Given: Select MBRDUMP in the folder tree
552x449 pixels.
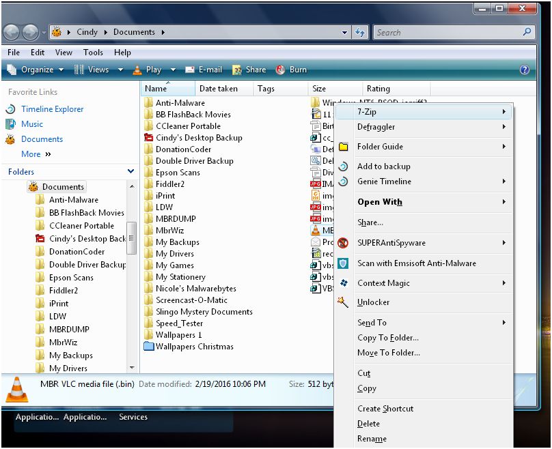Looking at the screenshot, I should click(x=69, y=330).
